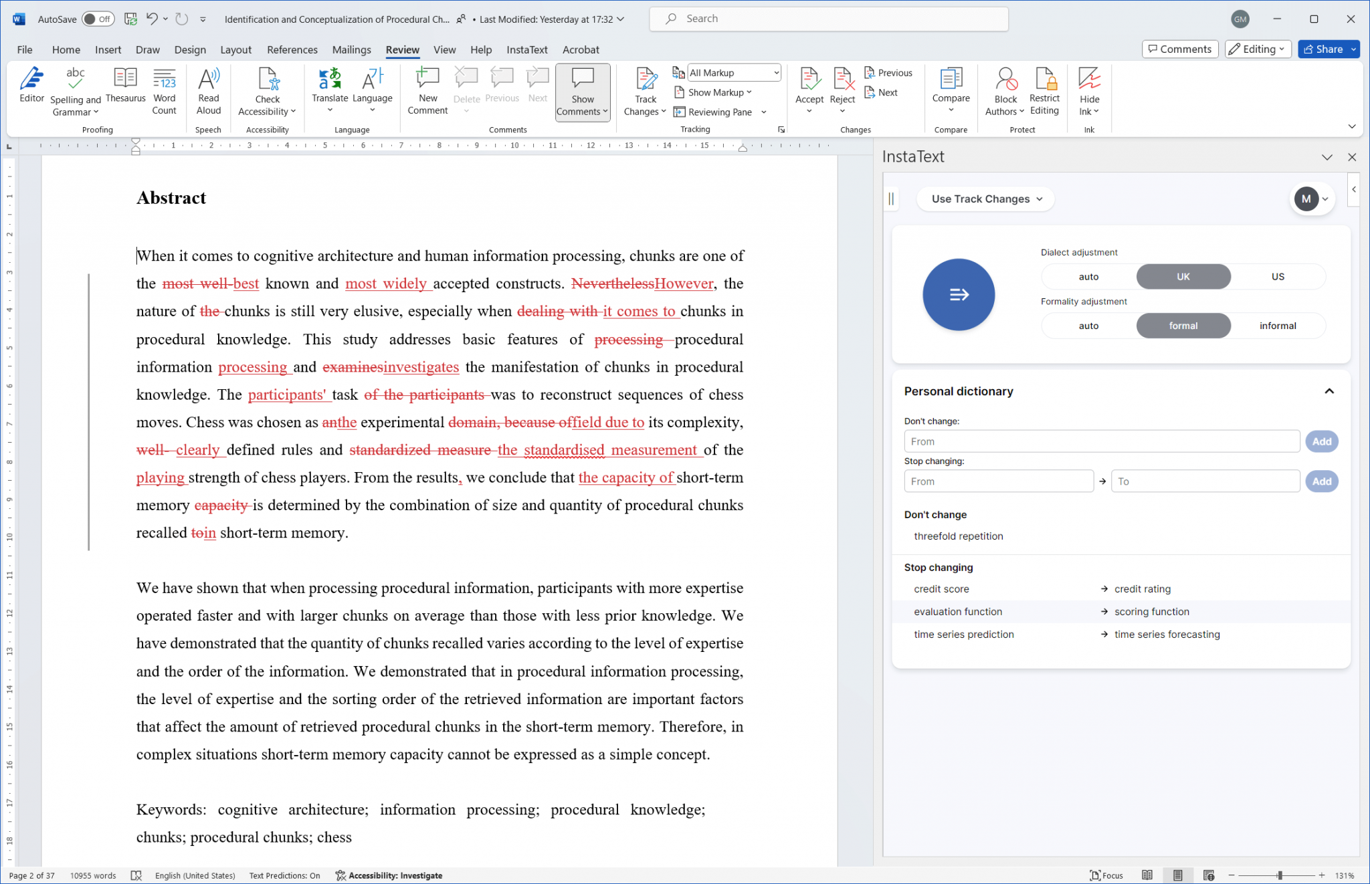1370x884 pixels.
Task: Open the Use Track Changes dropdown
Action: 985,199
